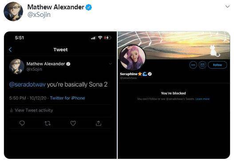Expand the tweet options chevron at top right
The height and width of the screenshot is (161, 234).
(x=227, y=6)
